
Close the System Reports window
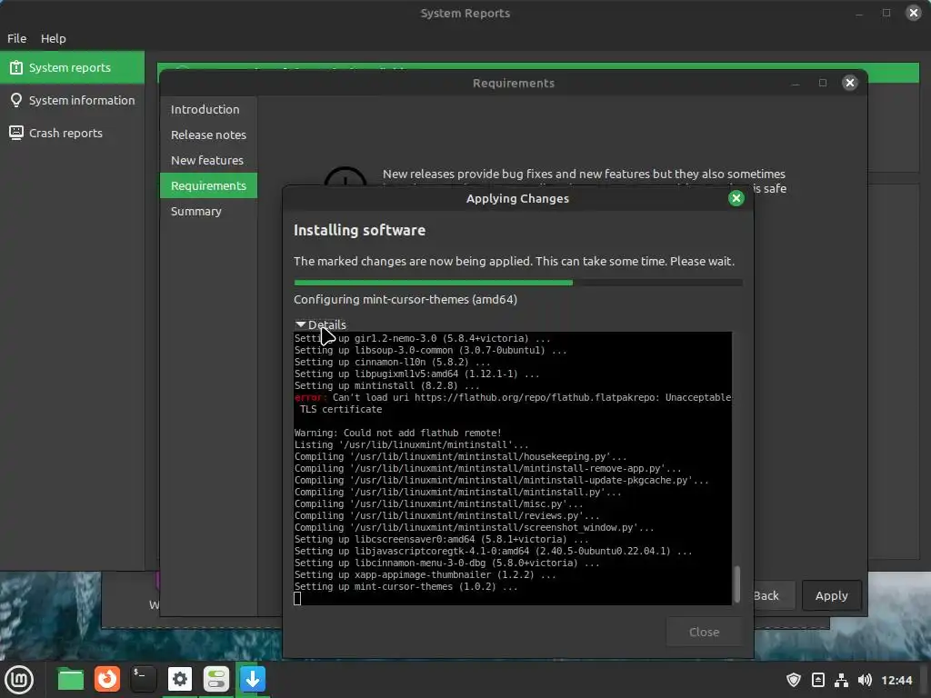[x=913, y=13]
